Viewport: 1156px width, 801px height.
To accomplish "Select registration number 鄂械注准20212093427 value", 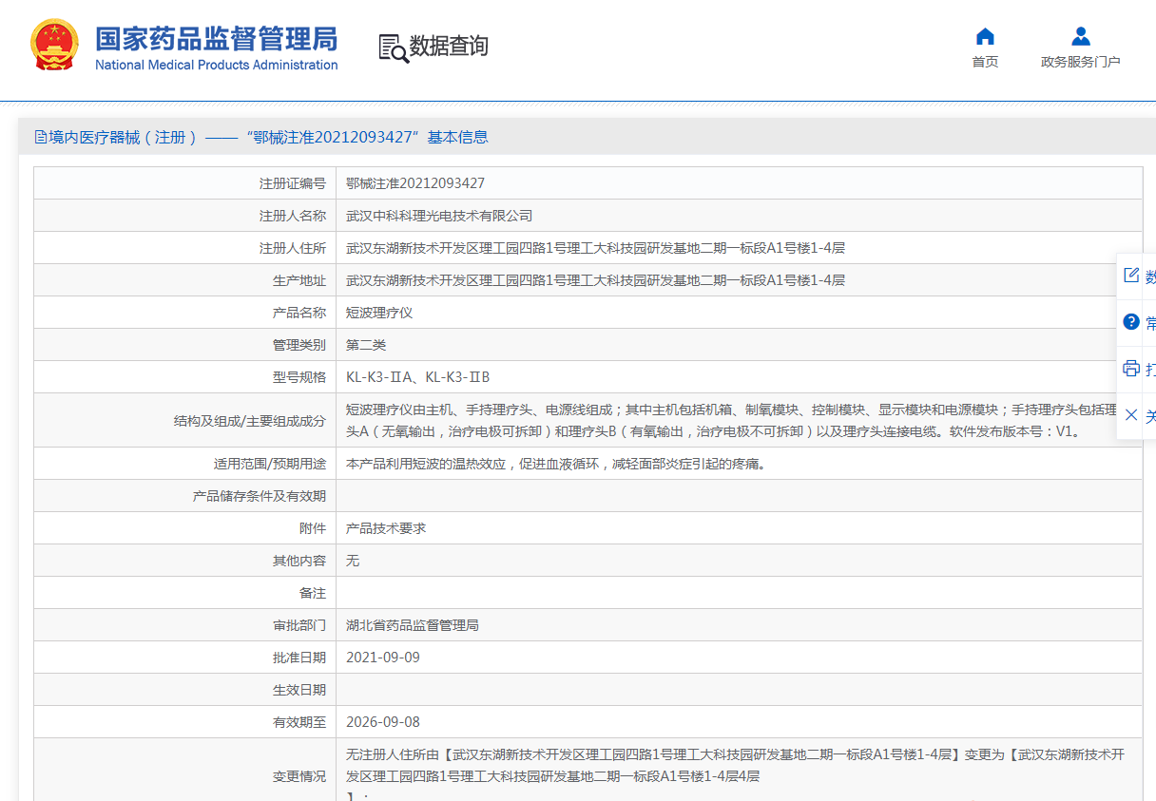I will coord(415,183).
